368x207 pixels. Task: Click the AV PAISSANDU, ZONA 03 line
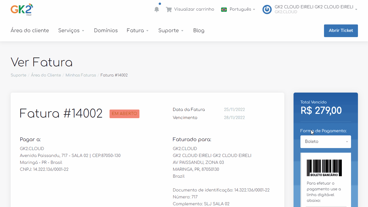tap(198, 162)
